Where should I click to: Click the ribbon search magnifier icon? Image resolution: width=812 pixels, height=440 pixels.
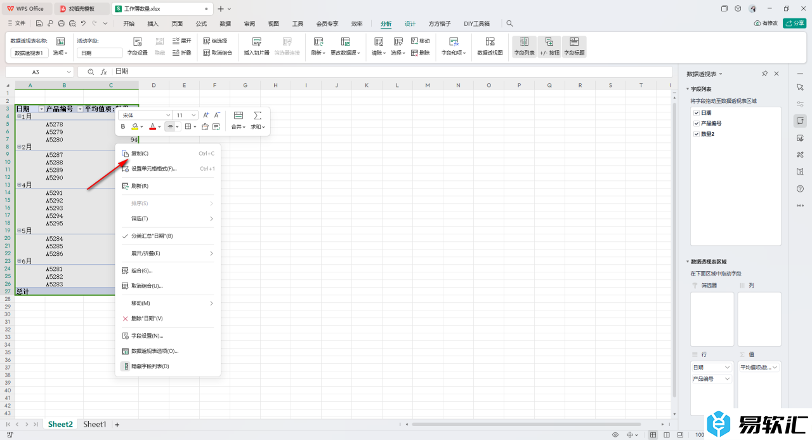point(509,23)
